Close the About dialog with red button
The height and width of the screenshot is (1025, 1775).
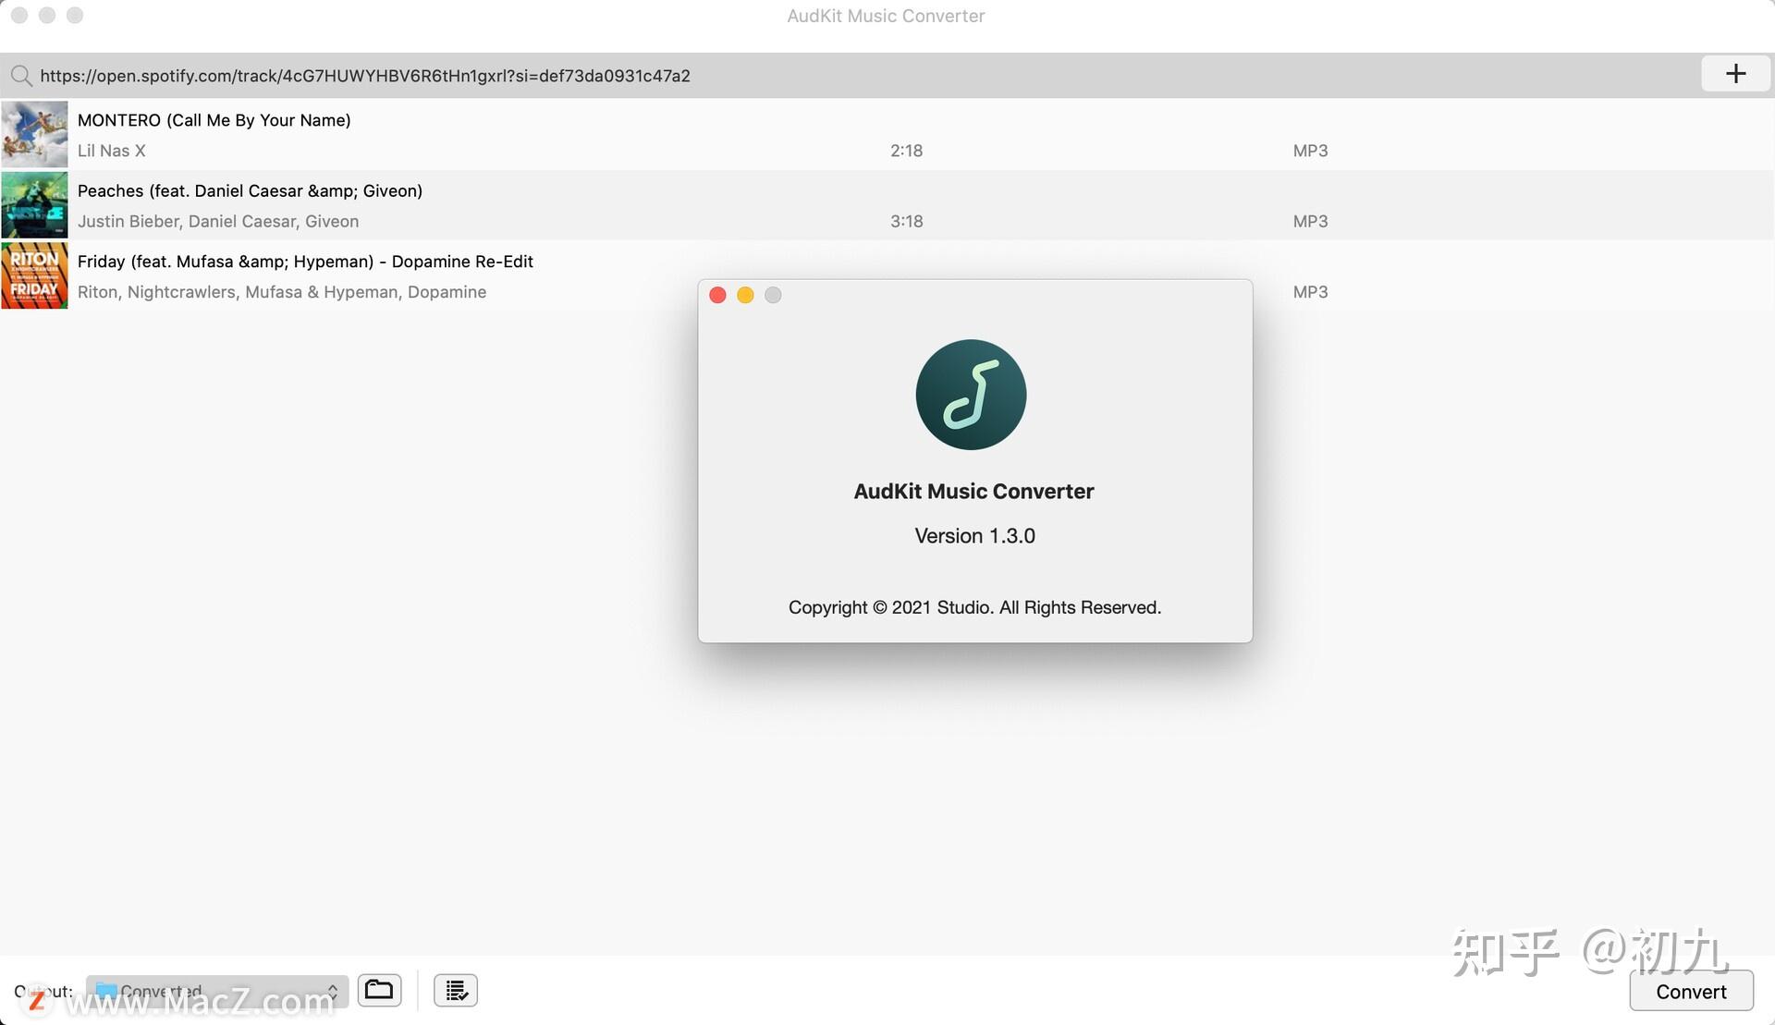[717, 295]
